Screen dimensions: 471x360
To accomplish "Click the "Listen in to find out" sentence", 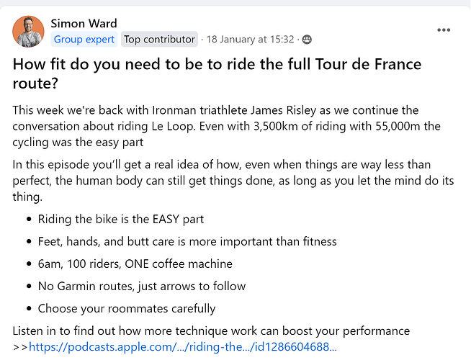I will pos(211,331).
